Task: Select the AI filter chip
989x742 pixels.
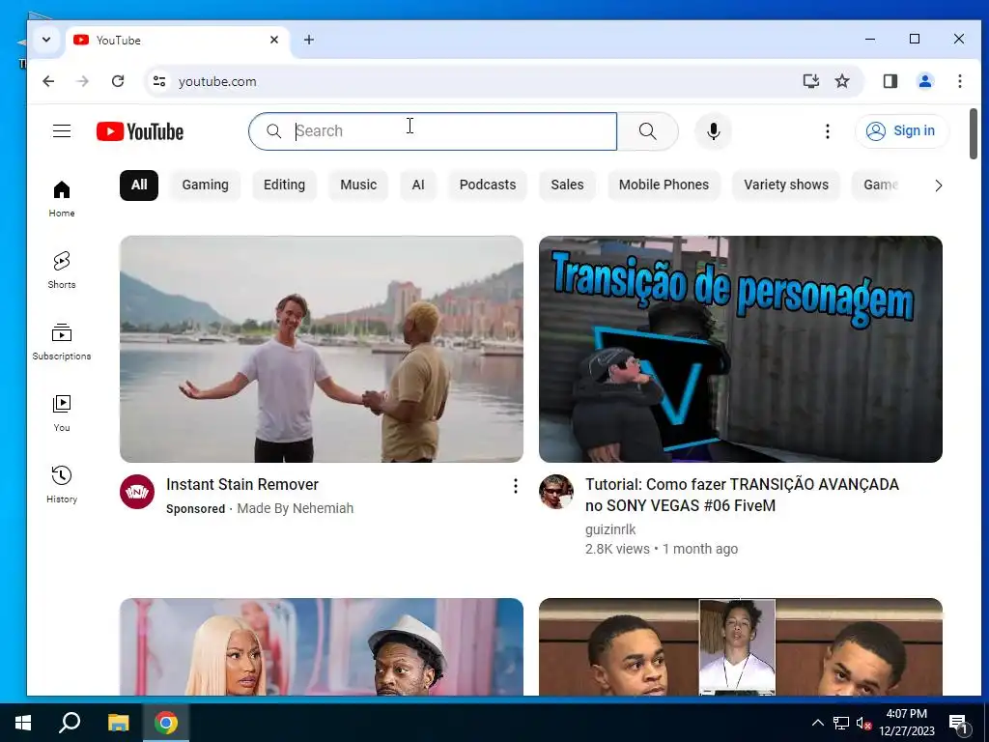Action: tap(418, 185)
